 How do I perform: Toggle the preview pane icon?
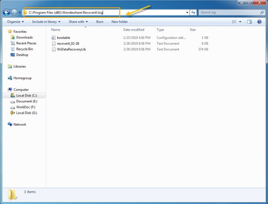[249, 22]
